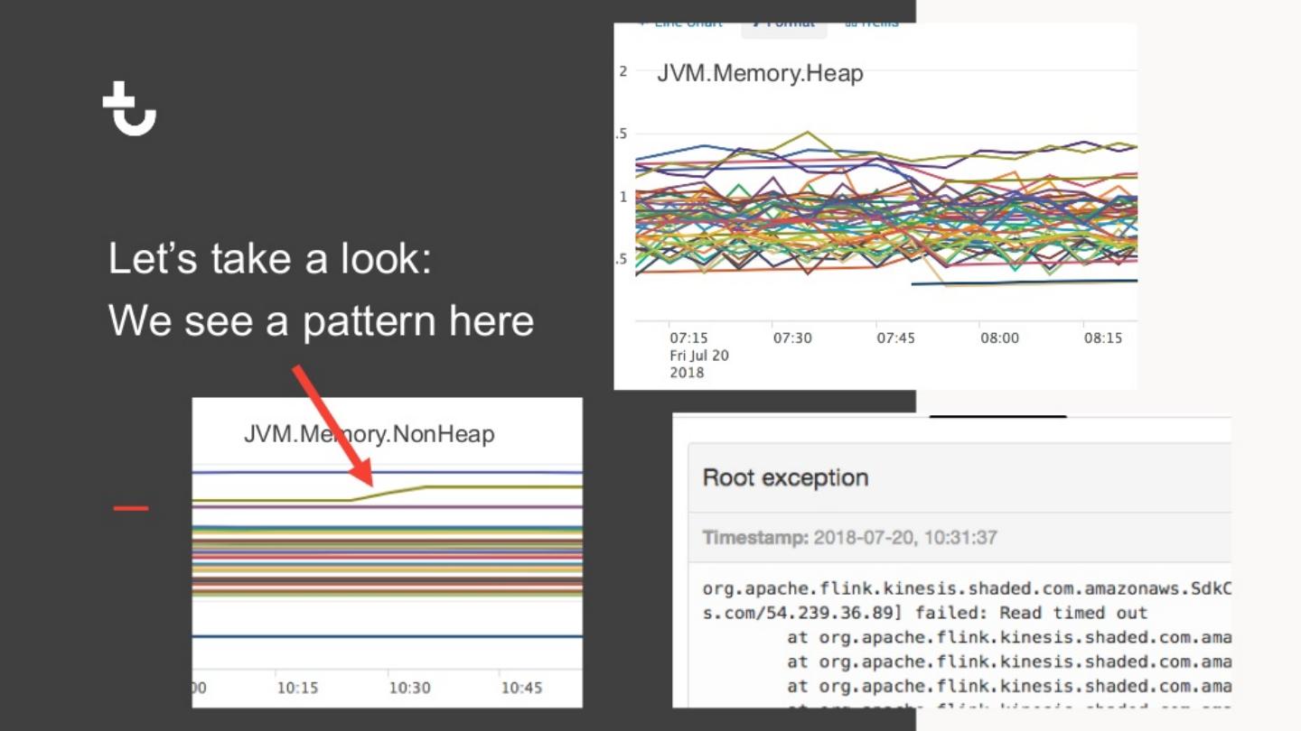Click the 08:15 label on the Heap time axis
The width and height of the screenshot is (1301, 731).
tap(1103, 338)
